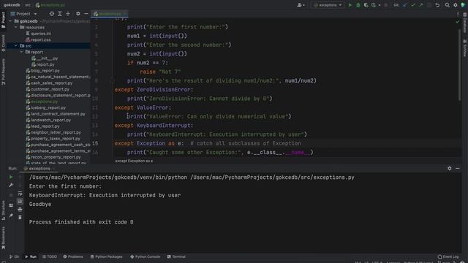Rerun exceptions with the green play arrow in Run panel

pos(11,177)
